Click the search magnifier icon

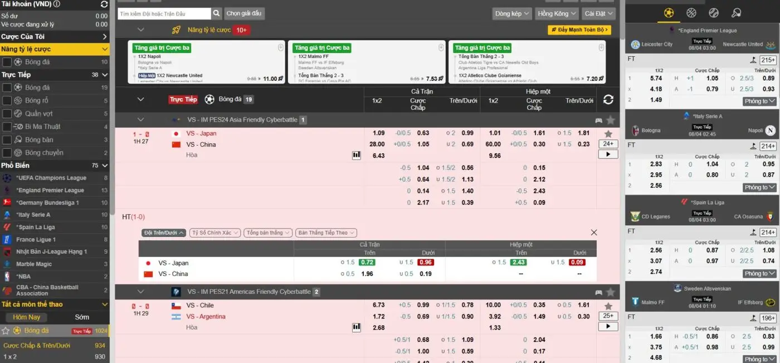[217, 13]
